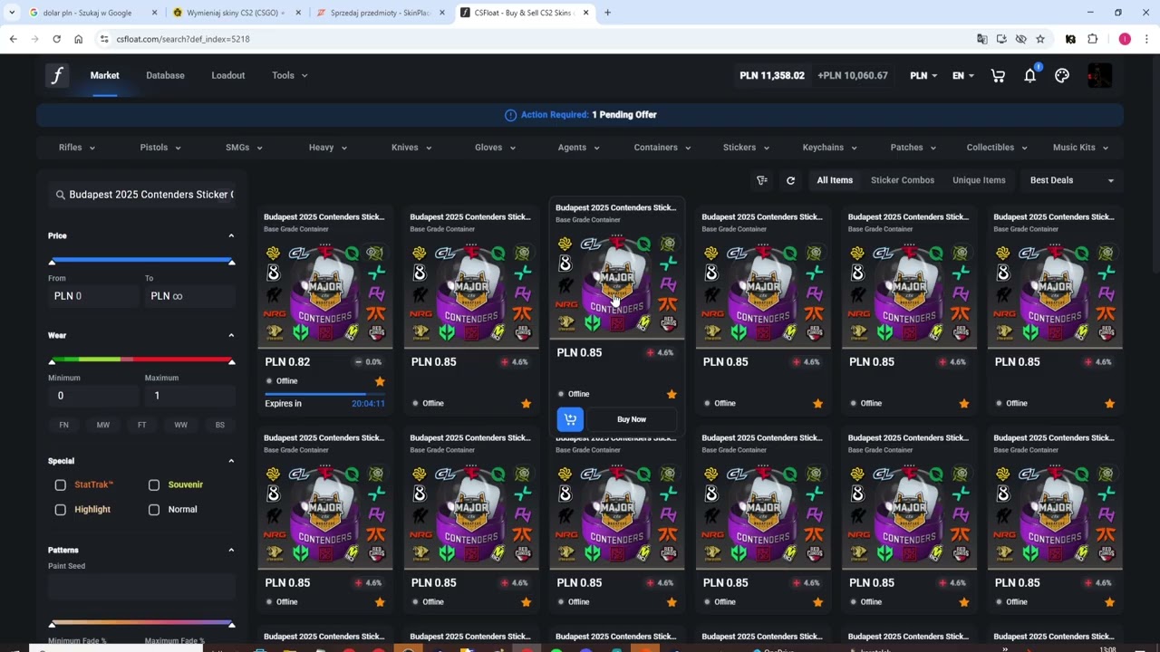Toggle the BS wear filter
The width and height of the screenshot is (1160, 652).
pos(220,425)
